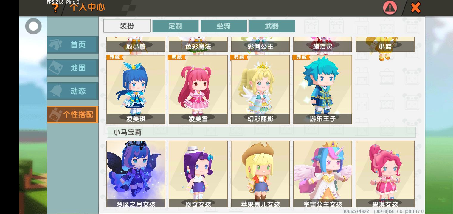Switch to the 定制 tab
Screen dimensions: 453x214
tap(175, 26)
